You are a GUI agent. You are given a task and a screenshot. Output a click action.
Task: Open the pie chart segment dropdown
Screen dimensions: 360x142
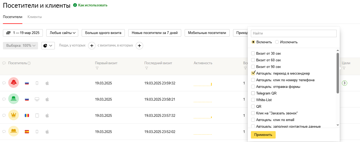pyautogui.click(x=48, y=46)
